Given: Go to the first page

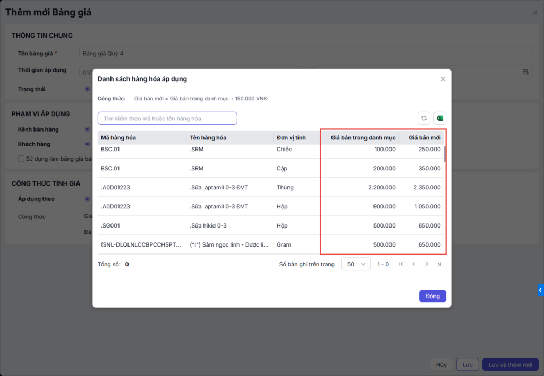Looking at the screenshot, I should tap(401, 264).
